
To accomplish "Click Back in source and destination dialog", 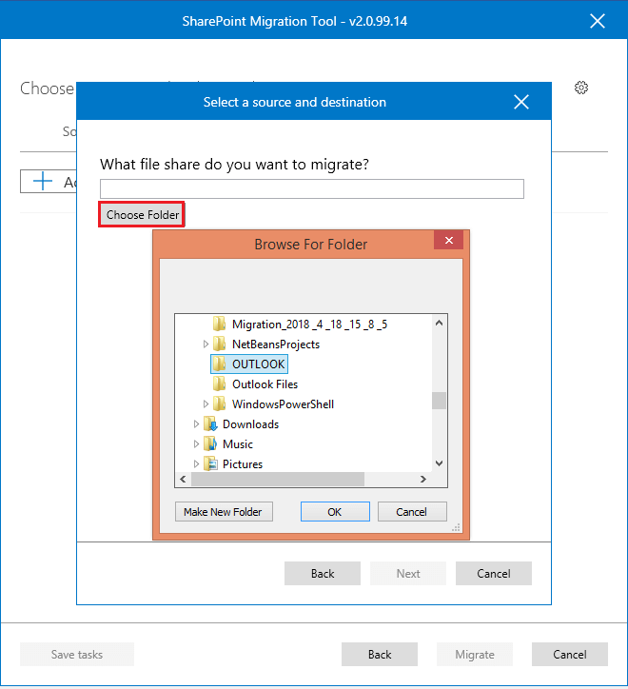I will point(323,574).
